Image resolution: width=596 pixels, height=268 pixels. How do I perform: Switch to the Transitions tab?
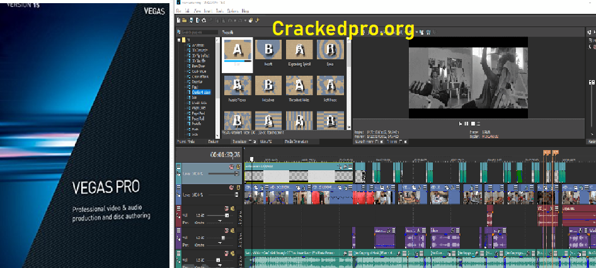239,142
